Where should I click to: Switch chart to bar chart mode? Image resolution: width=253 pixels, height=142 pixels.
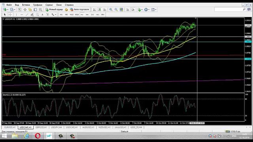94,9
